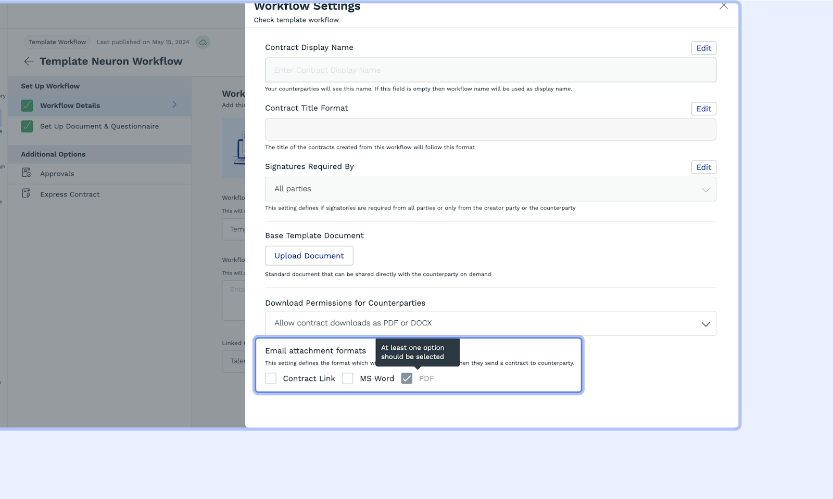This screenshot has height=499, width=833.
Task: Click the Email attachment formats heading
Action: tap(315, 351)
